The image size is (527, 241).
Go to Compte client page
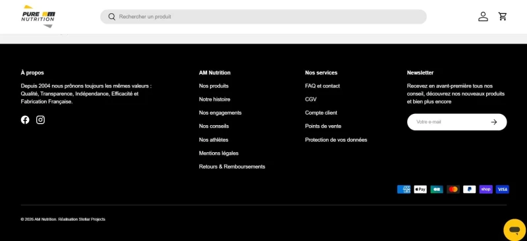click(x=321, y=113)
